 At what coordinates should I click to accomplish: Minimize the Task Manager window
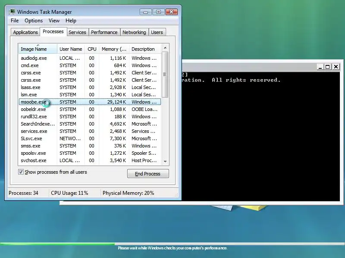click(145, 12)
